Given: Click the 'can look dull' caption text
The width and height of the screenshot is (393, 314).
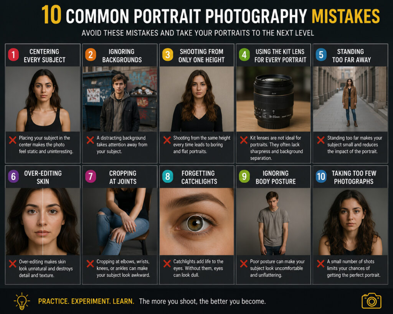Looking at the screenshot, I should point(186,275).
